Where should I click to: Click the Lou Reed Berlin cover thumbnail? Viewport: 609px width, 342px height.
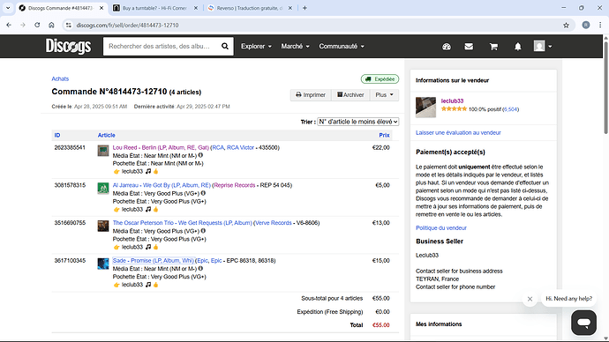103,151
